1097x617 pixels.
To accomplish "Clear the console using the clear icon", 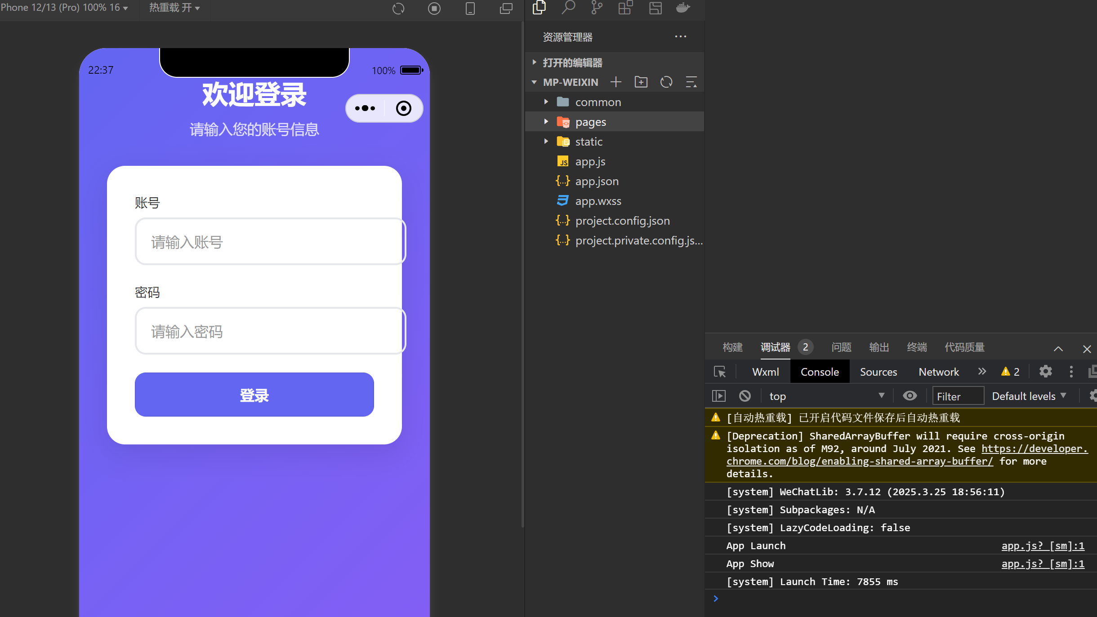I will point(745,396).
